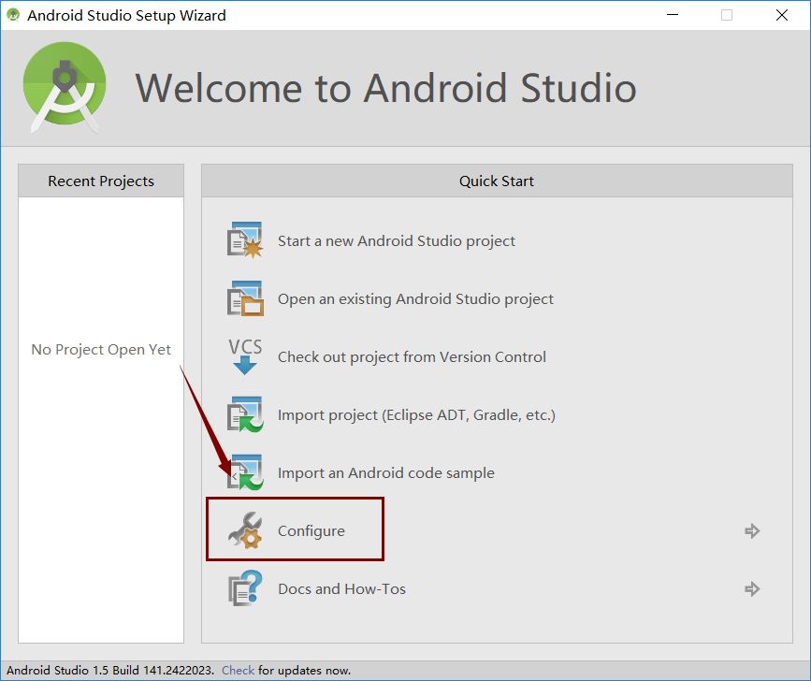Expand Configure using its right arrow
The height and width of the screenshot is (681, 811).
click(752, 531)
